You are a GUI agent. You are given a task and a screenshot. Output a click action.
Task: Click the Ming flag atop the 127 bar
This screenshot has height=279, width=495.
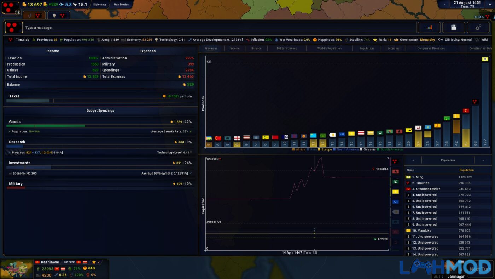pyautogui.click(x=485, y=59)
